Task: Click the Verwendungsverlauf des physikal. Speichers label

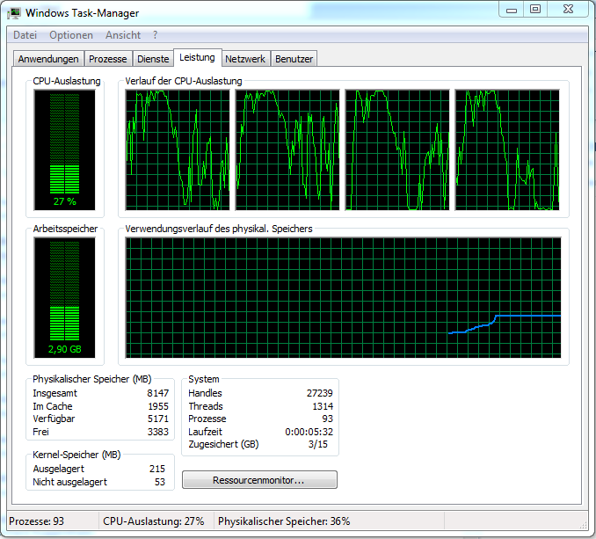Action: (219, 229)
